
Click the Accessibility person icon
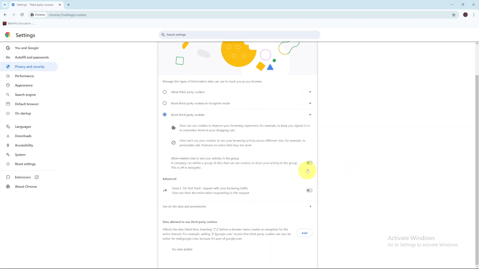[8, 145]
